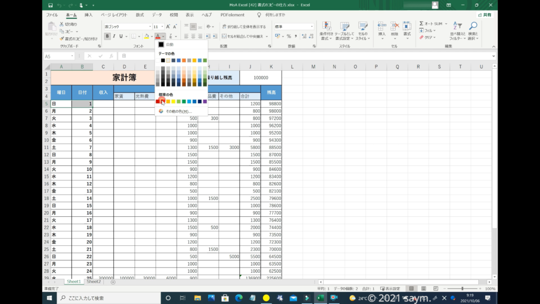Toggle Italic formatting
Image resolution: width=540 pixels, height=304 pixels.
point(114,36)
